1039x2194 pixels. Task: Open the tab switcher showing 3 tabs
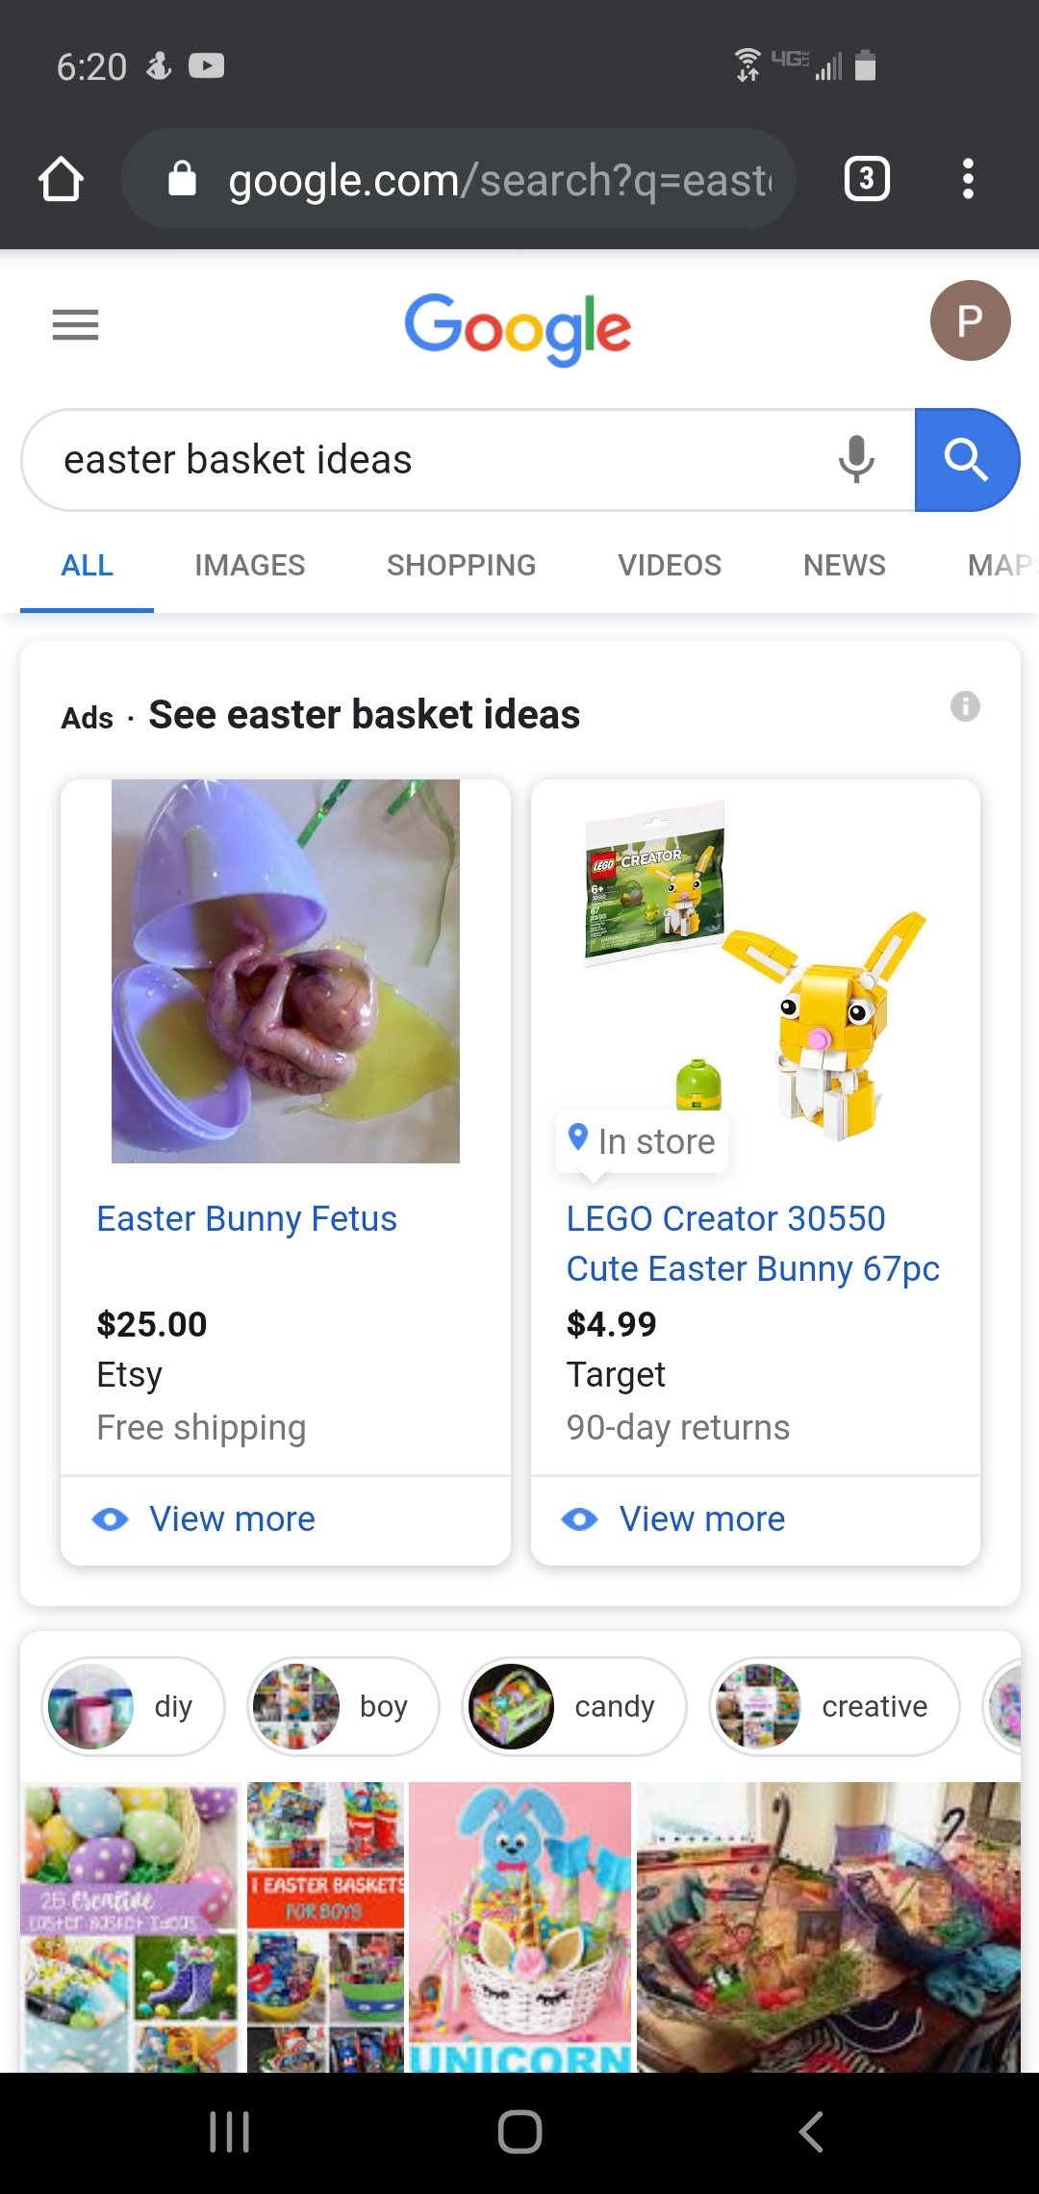click(866, 179)
